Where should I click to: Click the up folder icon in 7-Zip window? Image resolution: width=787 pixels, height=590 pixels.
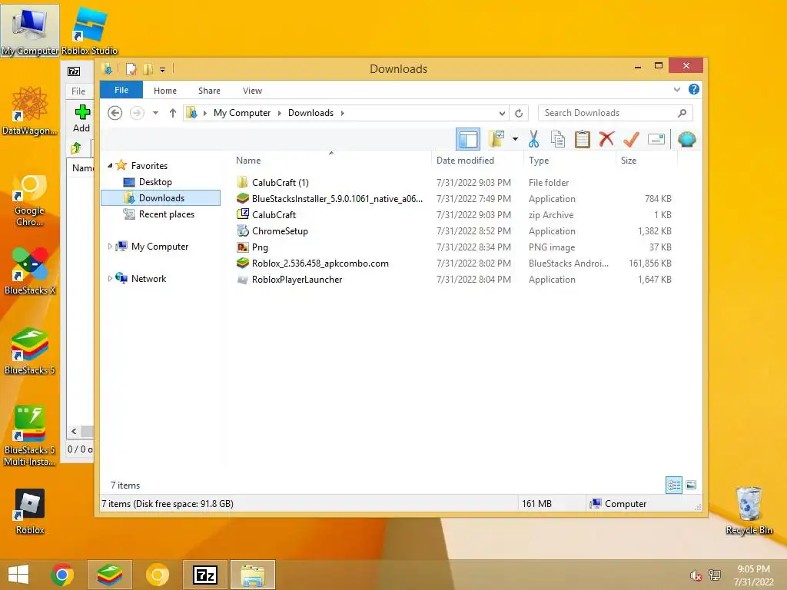(76, 148)
